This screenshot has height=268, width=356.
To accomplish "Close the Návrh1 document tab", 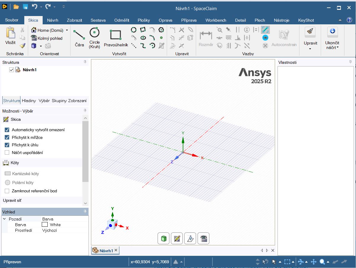I will point(116,250).
